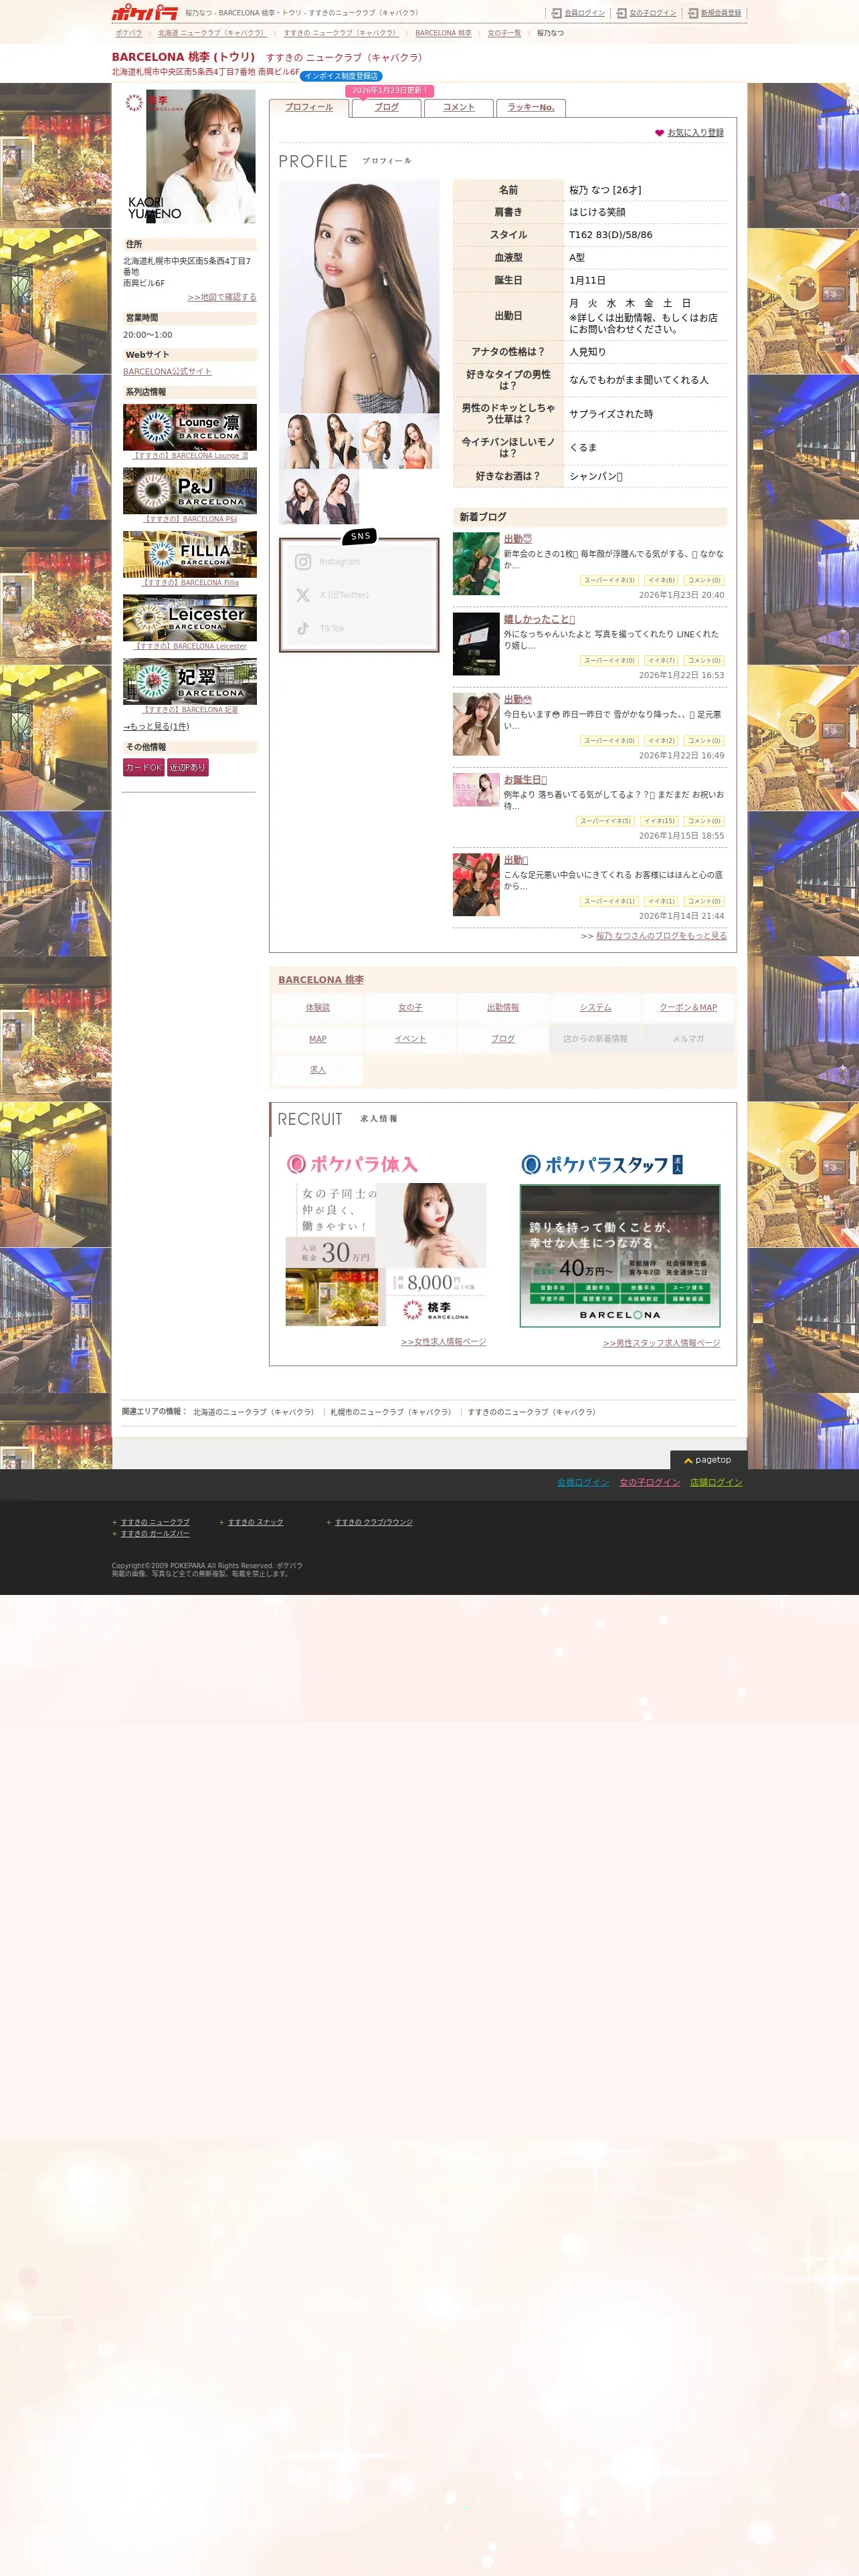The image size is (859, 2576).
Task: Click the greyed Instagram icon
Action: click(x=303, y=562)
